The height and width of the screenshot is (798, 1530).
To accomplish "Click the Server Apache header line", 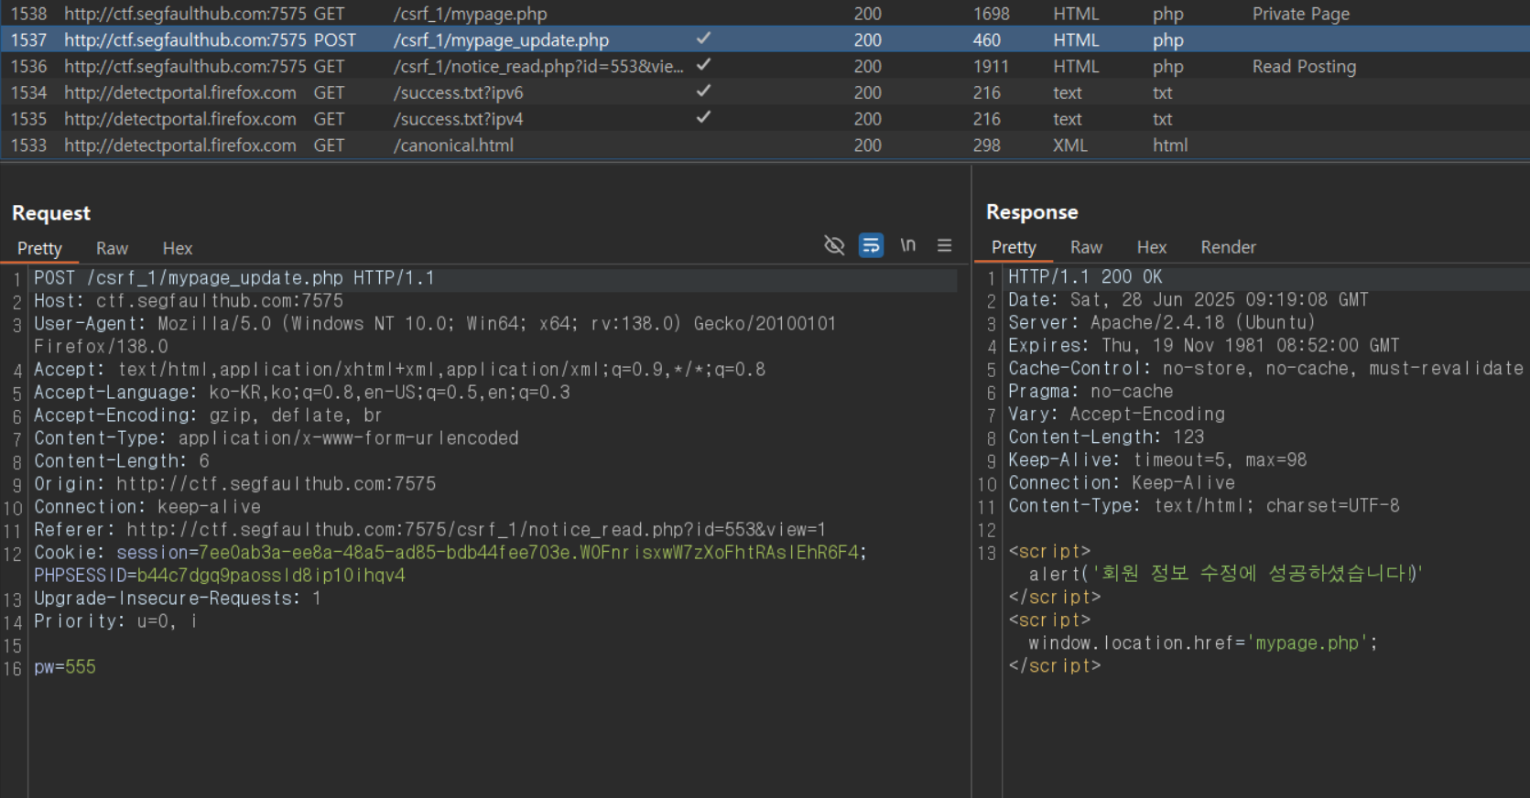I will coord(1162,323).
